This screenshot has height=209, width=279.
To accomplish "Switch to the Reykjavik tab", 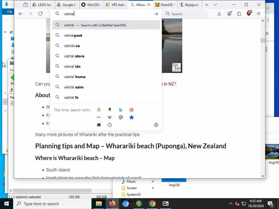I will pos(190,5).
